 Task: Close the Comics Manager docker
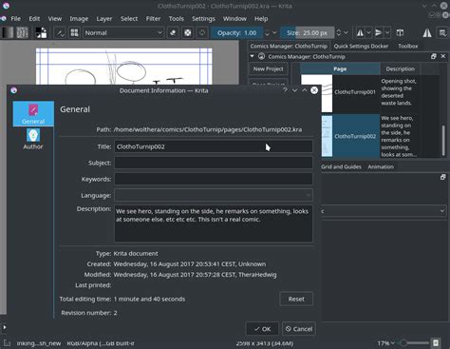pos(443,56)
